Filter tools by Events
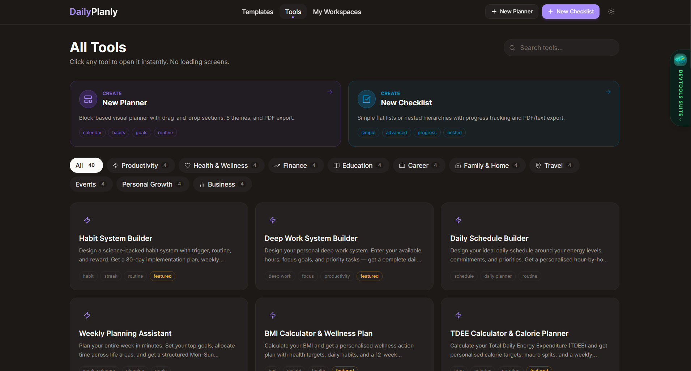This screenshot has height=371, width=691. coord(91,184)
